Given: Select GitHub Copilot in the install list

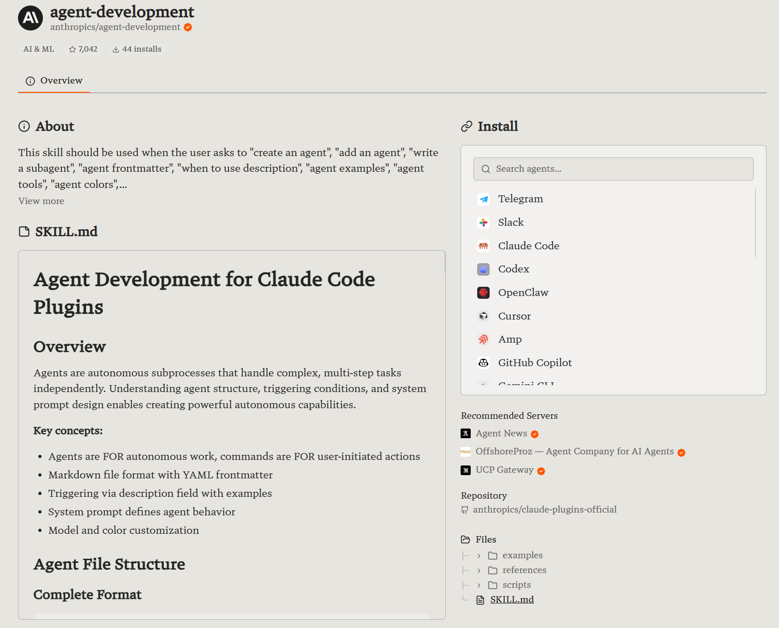Looking at the screenshot, I should tap(613, 363).
